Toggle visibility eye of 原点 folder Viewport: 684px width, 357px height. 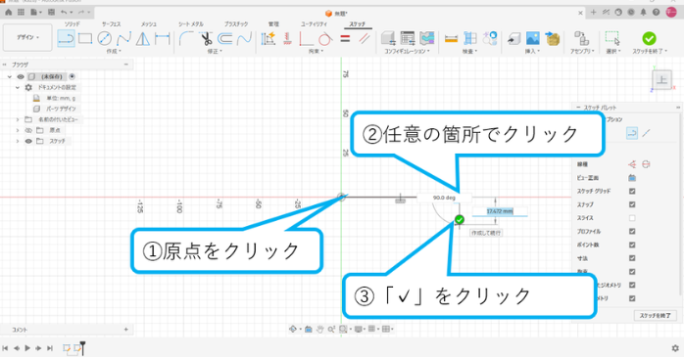pyautogui.click(x=28, y=130)
